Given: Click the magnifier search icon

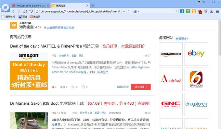Looking at the screenshot, I should [175, 11].
